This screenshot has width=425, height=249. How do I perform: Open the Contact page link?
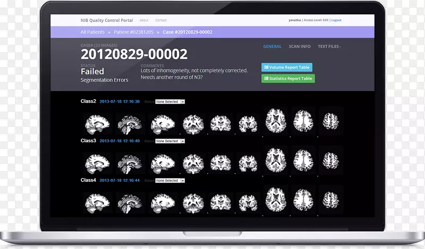click(160, 20)
